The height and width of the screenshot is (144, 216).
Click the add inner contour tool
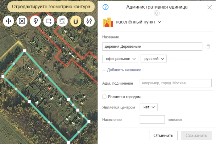tap(62, 21)
